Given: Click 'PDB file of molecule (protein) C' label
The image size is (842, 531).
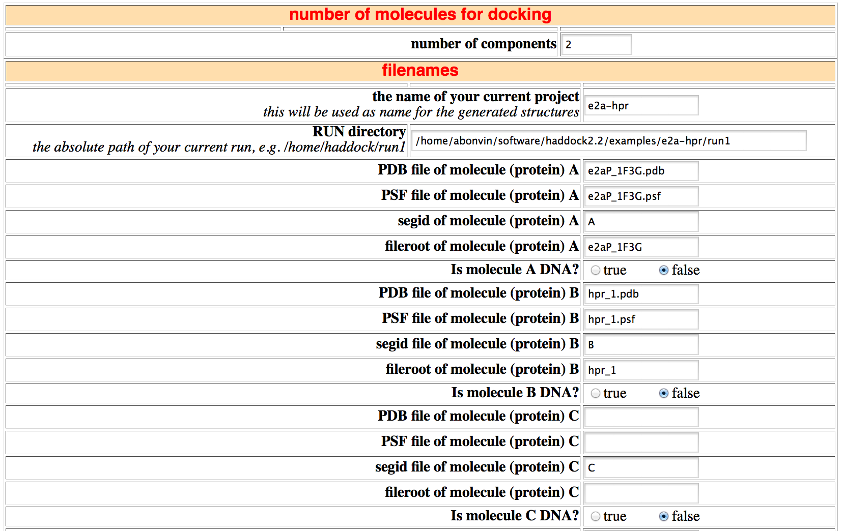Looking at the screenshot, I should [x=478, y=416].
